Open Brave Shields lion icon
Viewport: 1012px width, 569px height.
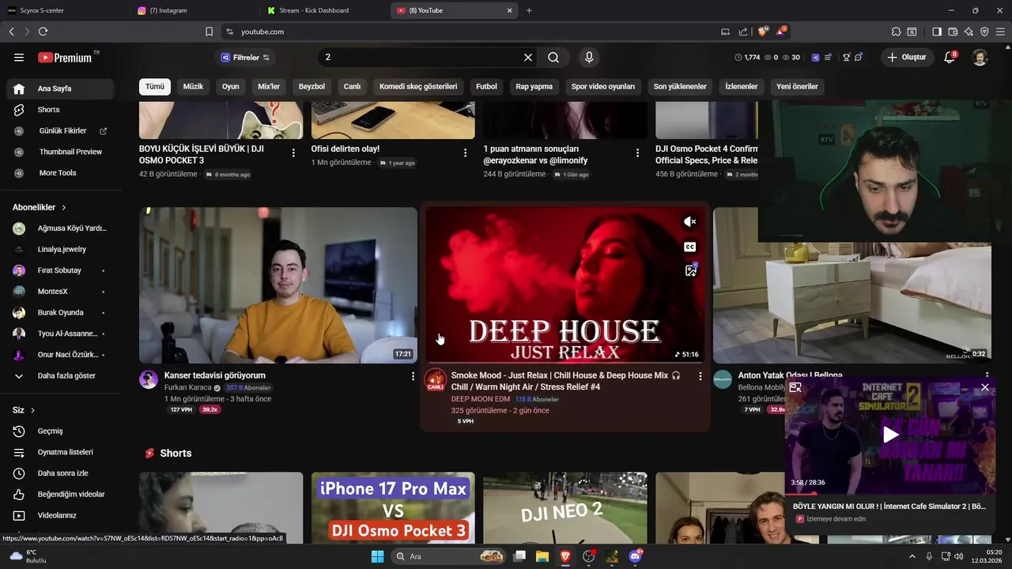click(763, 32)
